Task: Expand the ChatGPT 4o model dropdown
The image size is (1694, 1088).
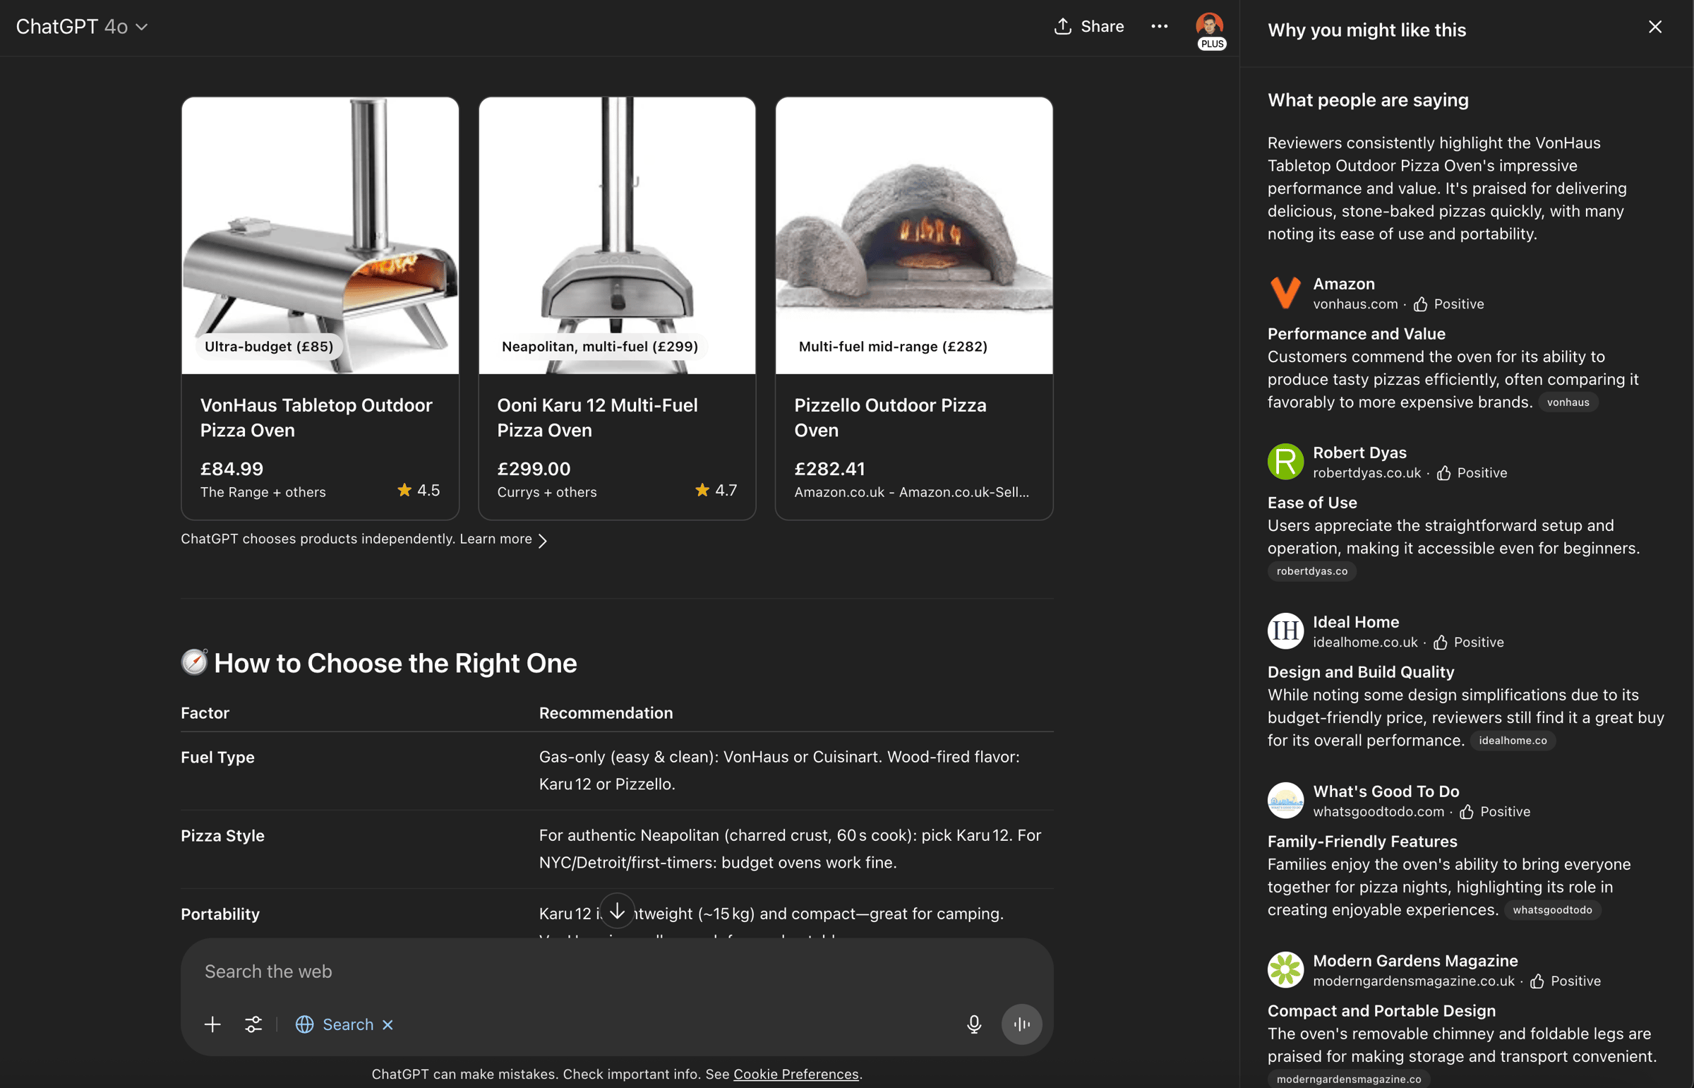Action: pyautogui.click(x=82, y=27)
